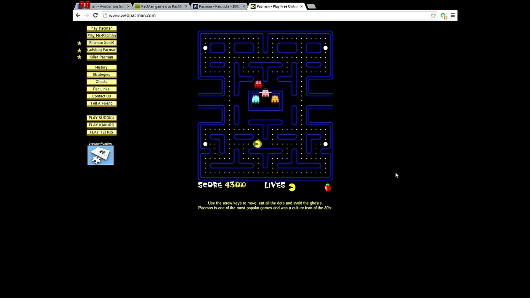Click the star icon beside Pacman XoniX
This screenshot has height=298, width=530.
[79, 43]
